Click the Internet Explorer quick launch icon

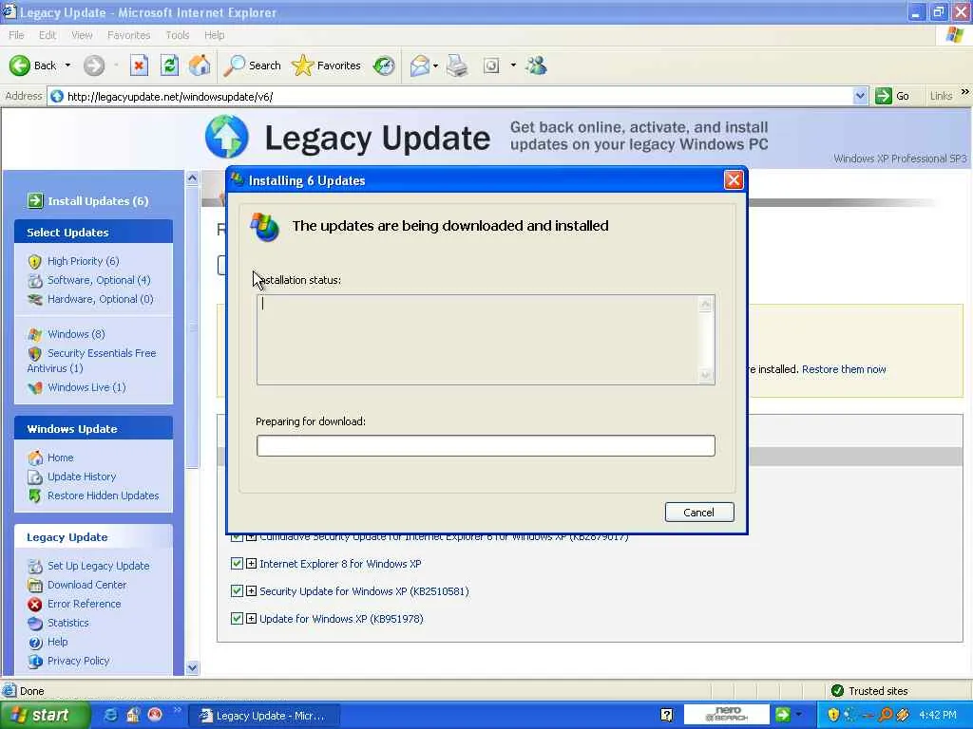[110, 715]
